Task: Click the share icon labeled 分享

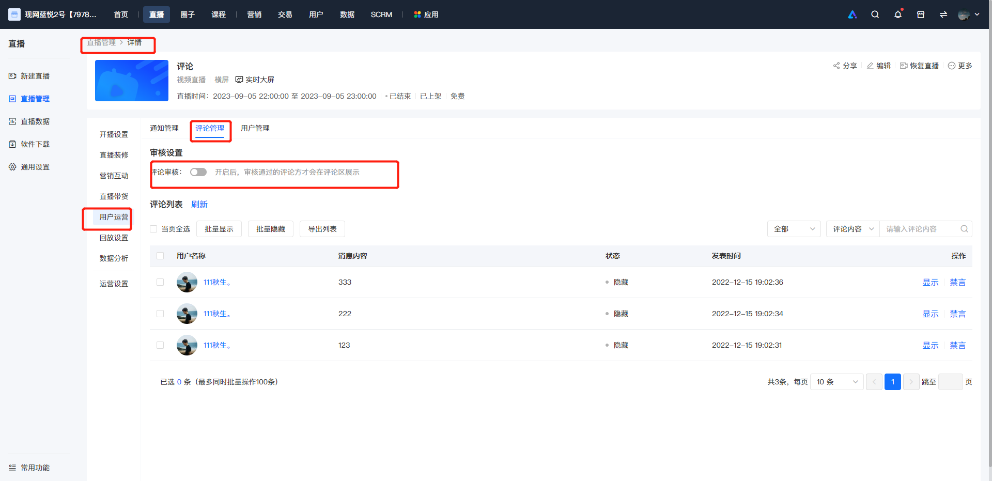Action: pos(836,66)
